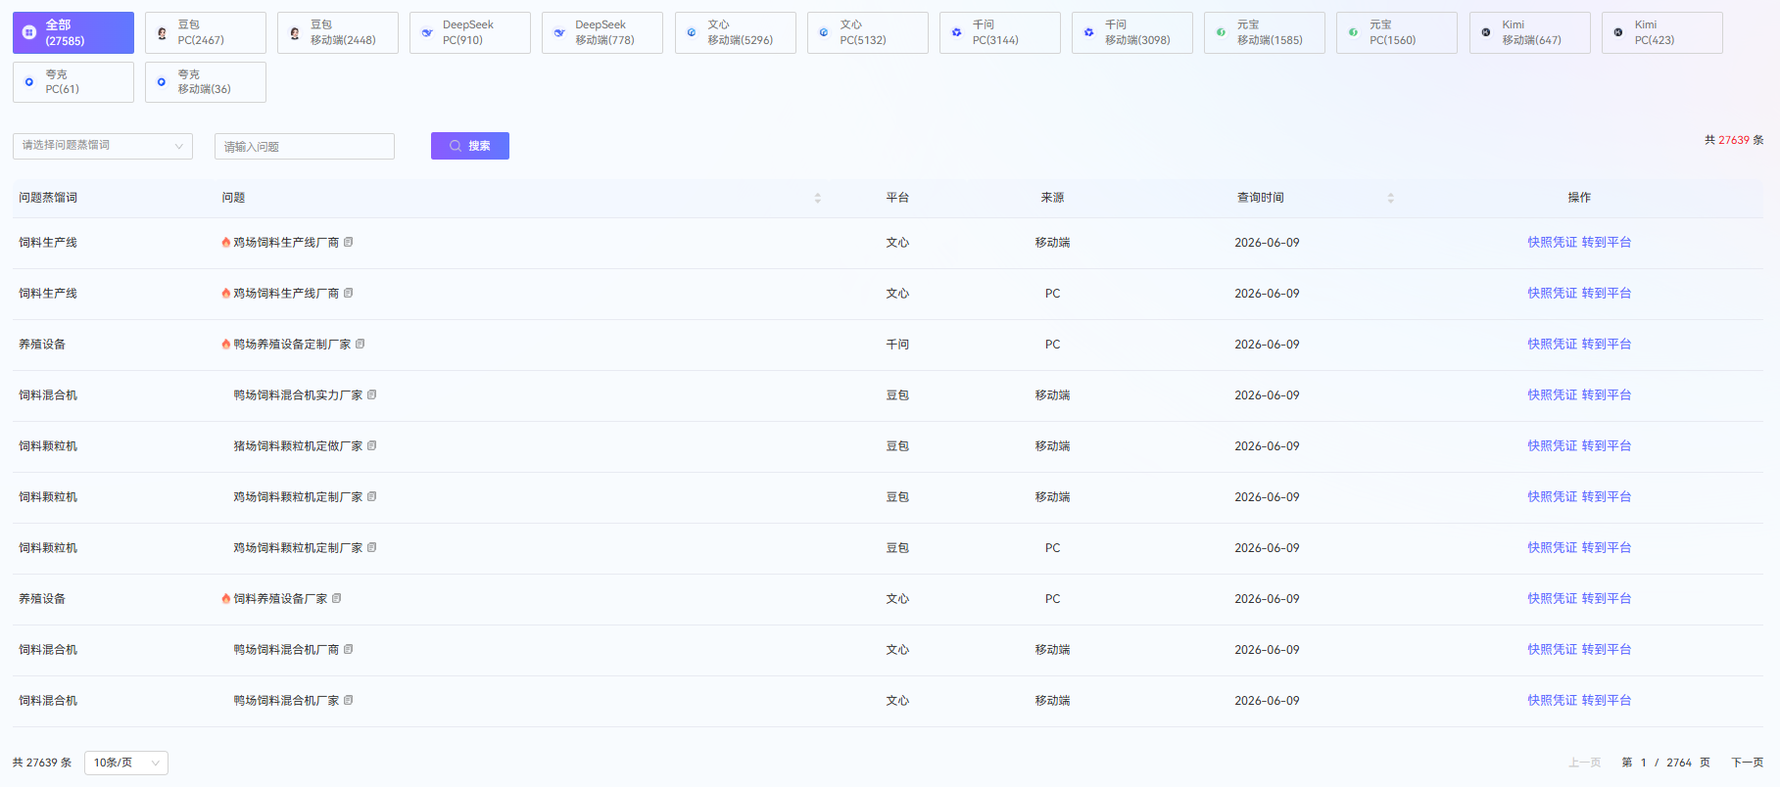Select the question text 饲料养殖设备厂家

point(280,598)
